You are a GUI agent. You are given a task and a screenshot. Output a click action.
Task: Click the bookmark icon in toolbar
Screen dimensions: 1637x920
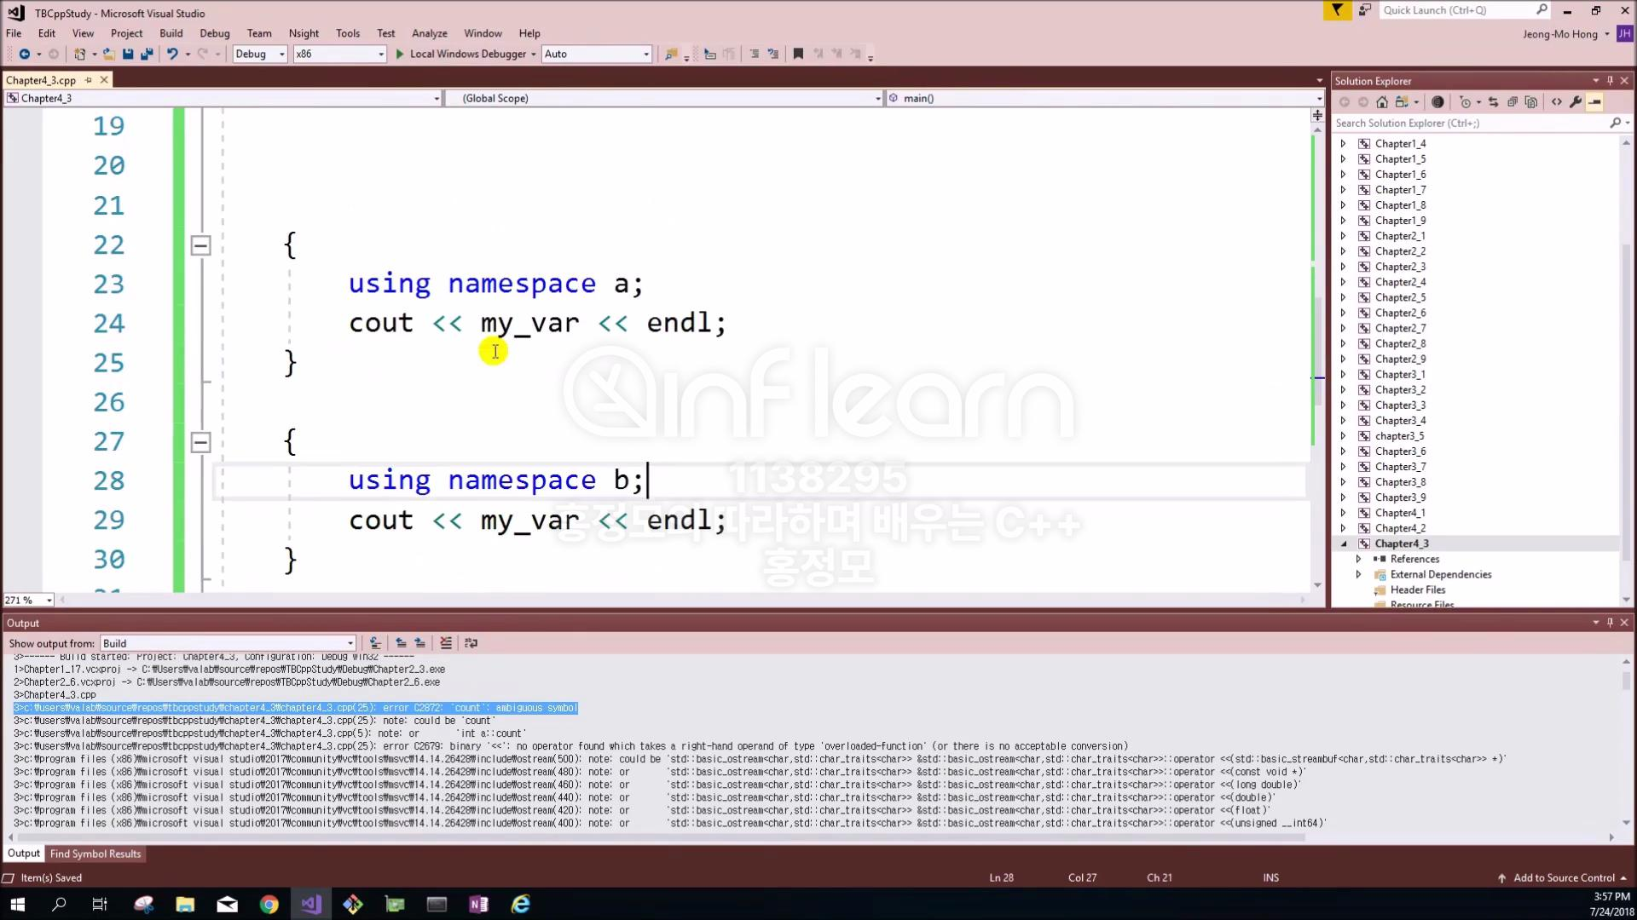click(x=798, y=54)
